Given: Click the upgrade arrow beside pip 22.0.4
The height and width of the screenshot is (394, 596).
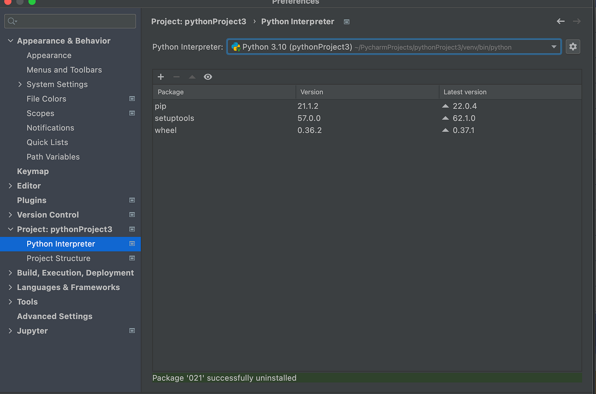Looking at the screenshot, I should click(x=445, y=106).
